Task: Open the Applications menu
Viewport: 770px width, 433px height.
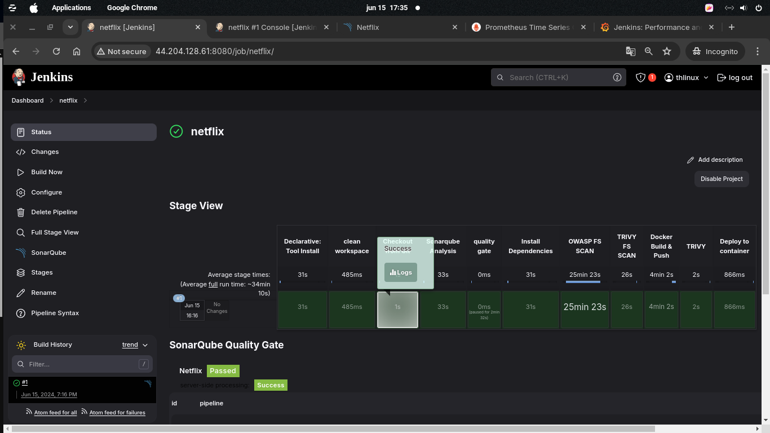Action: [71, 8]
